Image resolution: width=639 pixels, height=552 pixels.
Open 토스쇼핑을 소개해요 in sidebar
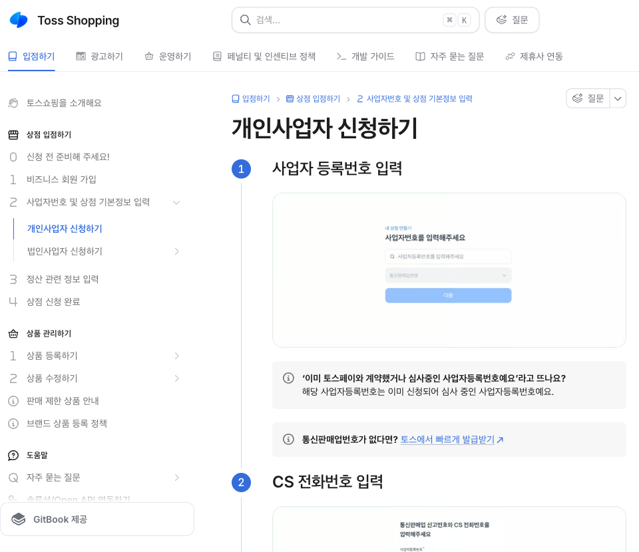(x=64, y=103)
